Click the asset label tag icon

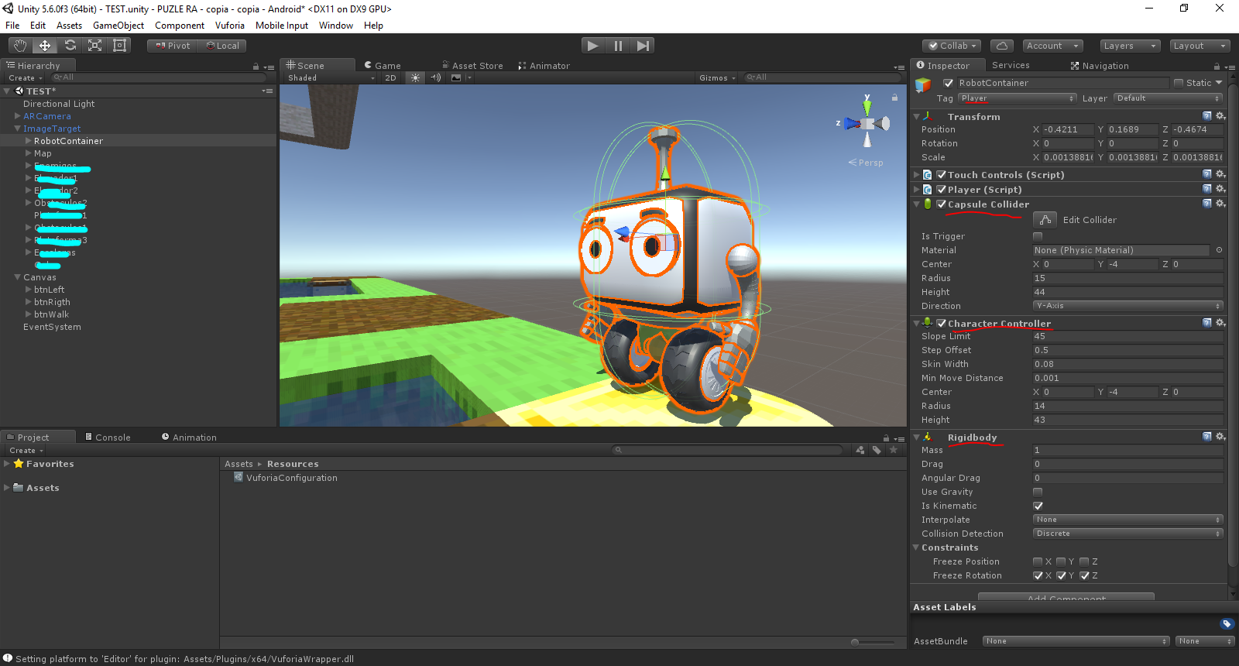click(1227, 624)
